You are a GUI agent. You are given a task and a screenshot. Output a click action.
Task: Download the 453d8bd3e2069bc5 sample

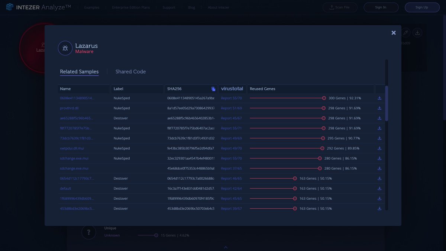point(379,209)
